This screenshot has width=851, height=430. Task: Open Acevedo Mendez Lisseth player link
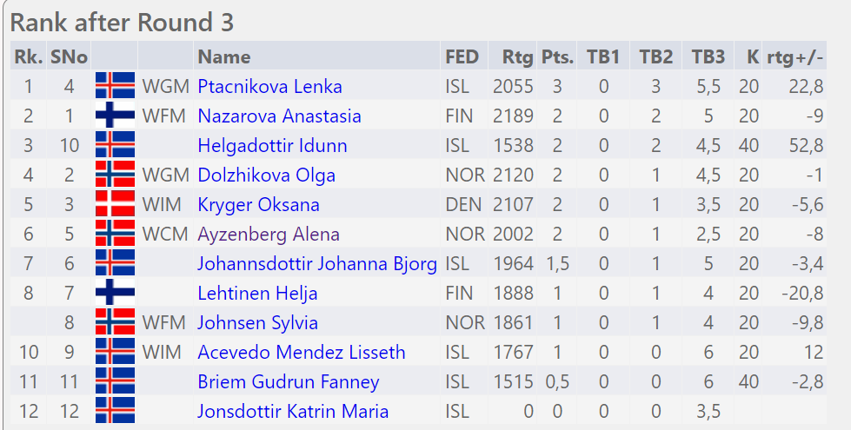click(x=301, y=352)
